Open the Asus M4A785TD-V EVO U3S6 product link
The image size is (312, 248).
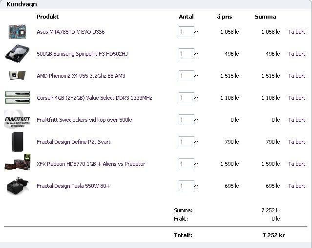tap(70, 32)
